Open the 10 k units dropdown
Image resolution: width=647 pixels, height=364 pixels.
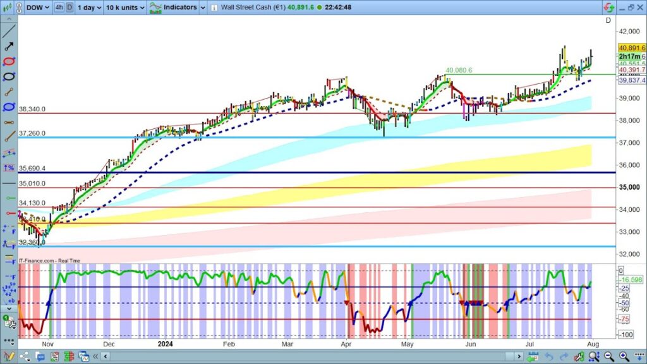tap(125, 7)
